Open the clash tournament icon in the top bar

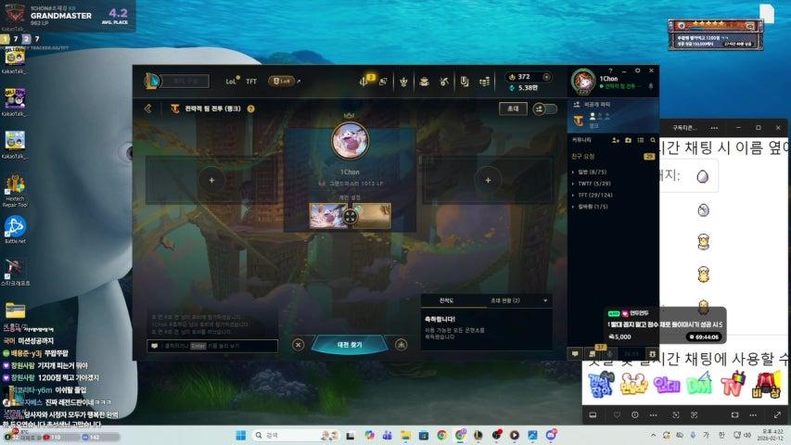point(383,82)
